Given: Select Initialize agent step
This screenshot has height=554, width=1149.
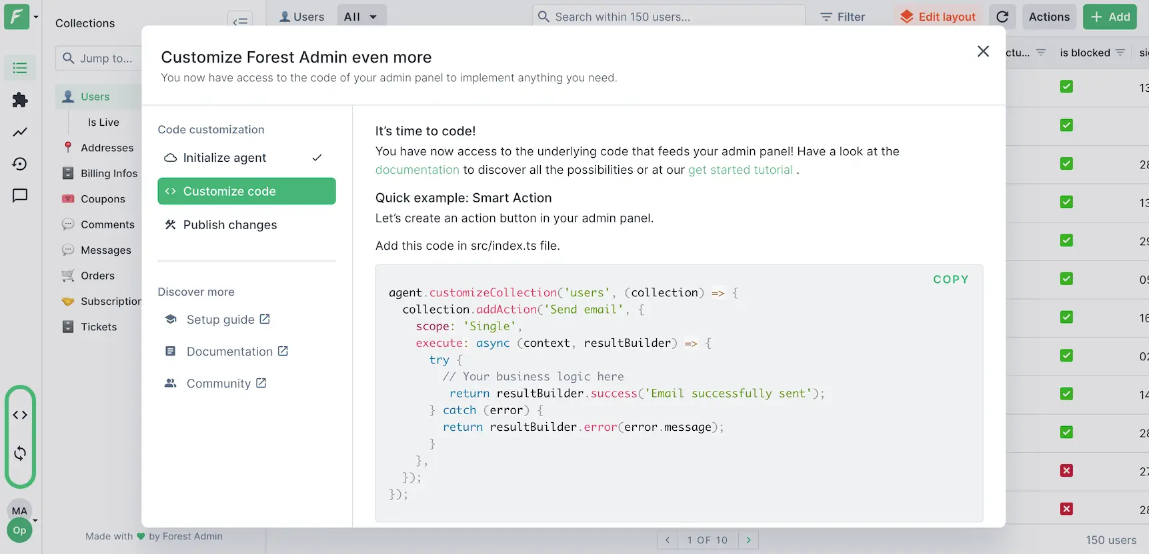Looking at the screenshot, I should pyautogui.click(x=247, y=158).
